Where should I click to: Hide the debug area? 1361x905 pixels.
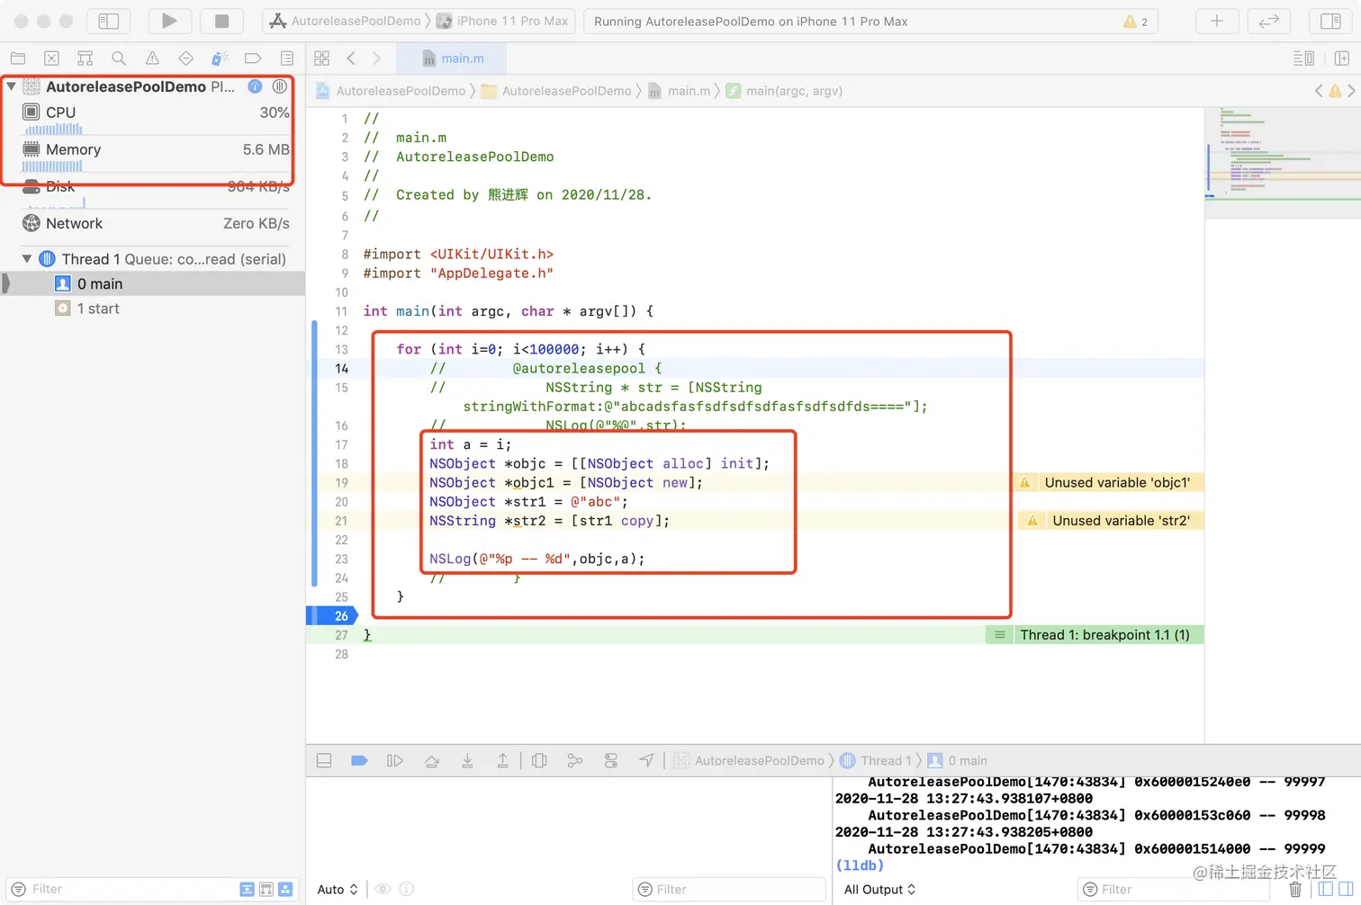(324, 761)
